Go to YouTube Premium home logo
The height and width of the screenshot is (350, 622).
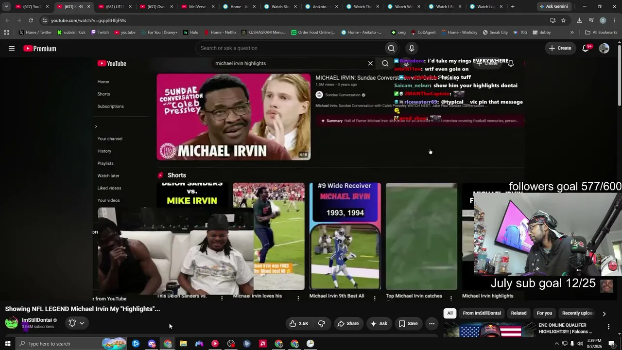coord(40,48)
